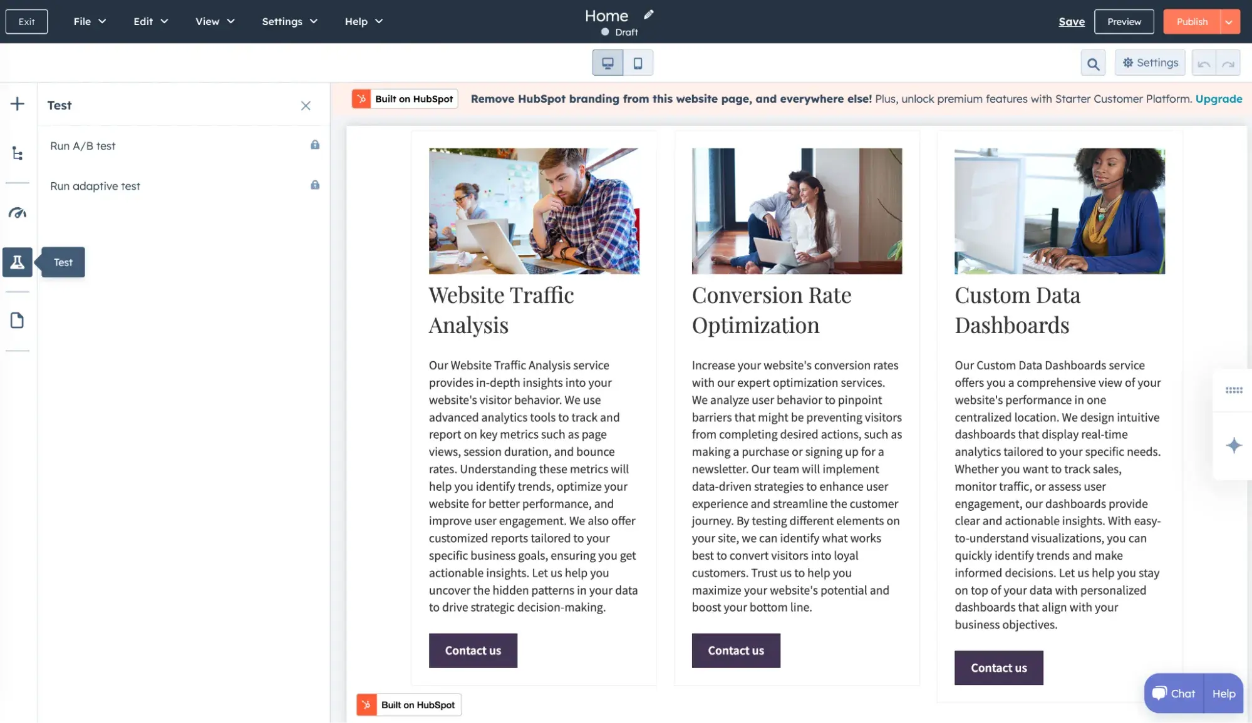
Task: Switch to mobile preview mode
Action: 638,63
